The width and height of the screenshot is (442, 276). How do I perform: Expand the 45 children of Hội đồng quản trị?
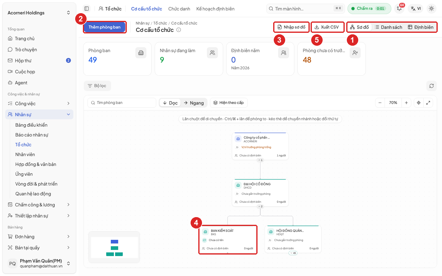293,253
